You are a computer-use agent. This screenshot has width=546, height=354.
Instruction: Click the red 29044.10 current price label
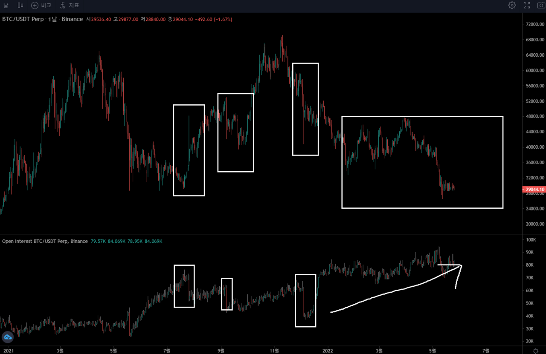(534, 190)
